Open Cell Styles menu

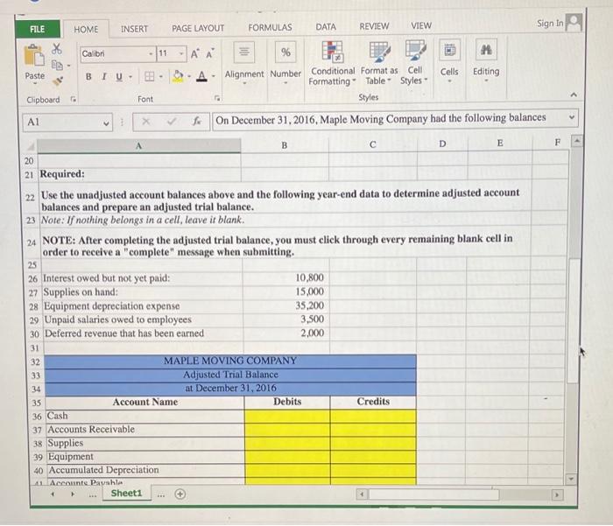tap(414, 62)
